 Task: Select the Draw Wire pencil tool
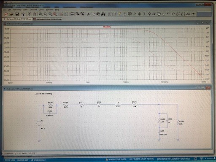tap(119, 14)
